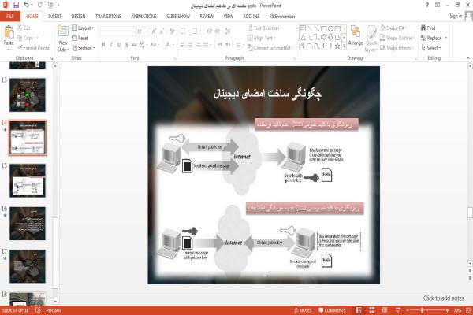This screenshot has width=473, height=315.
Task: Expand the shapes gallery more arrow
Action: tap(344, 46)
